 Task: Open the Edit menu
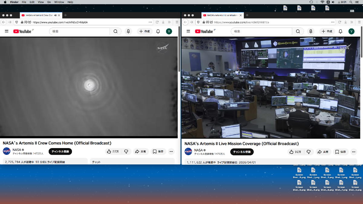point(32,2)
